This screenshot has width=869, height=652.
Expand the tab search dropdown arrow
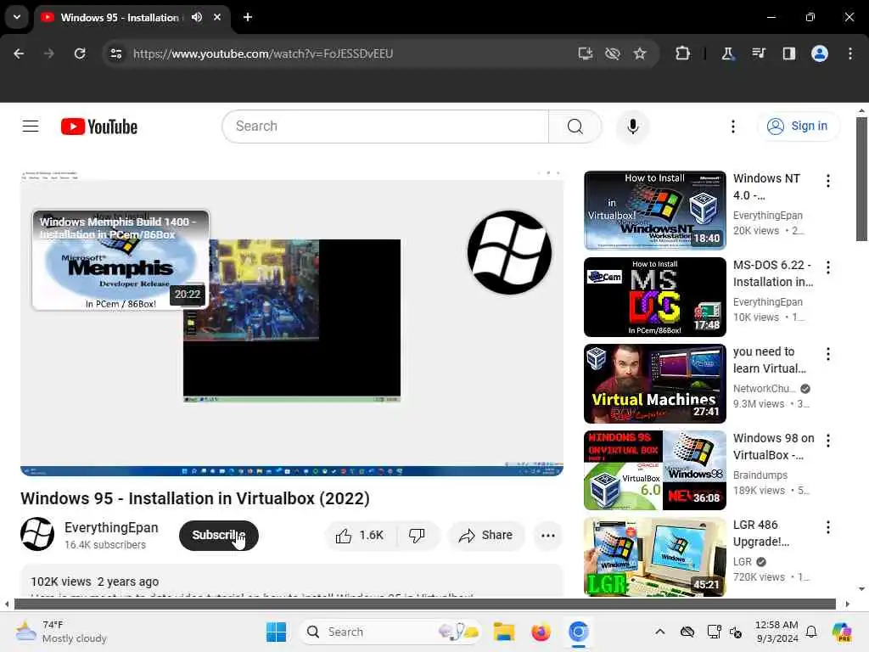click(x=17, y=17)
